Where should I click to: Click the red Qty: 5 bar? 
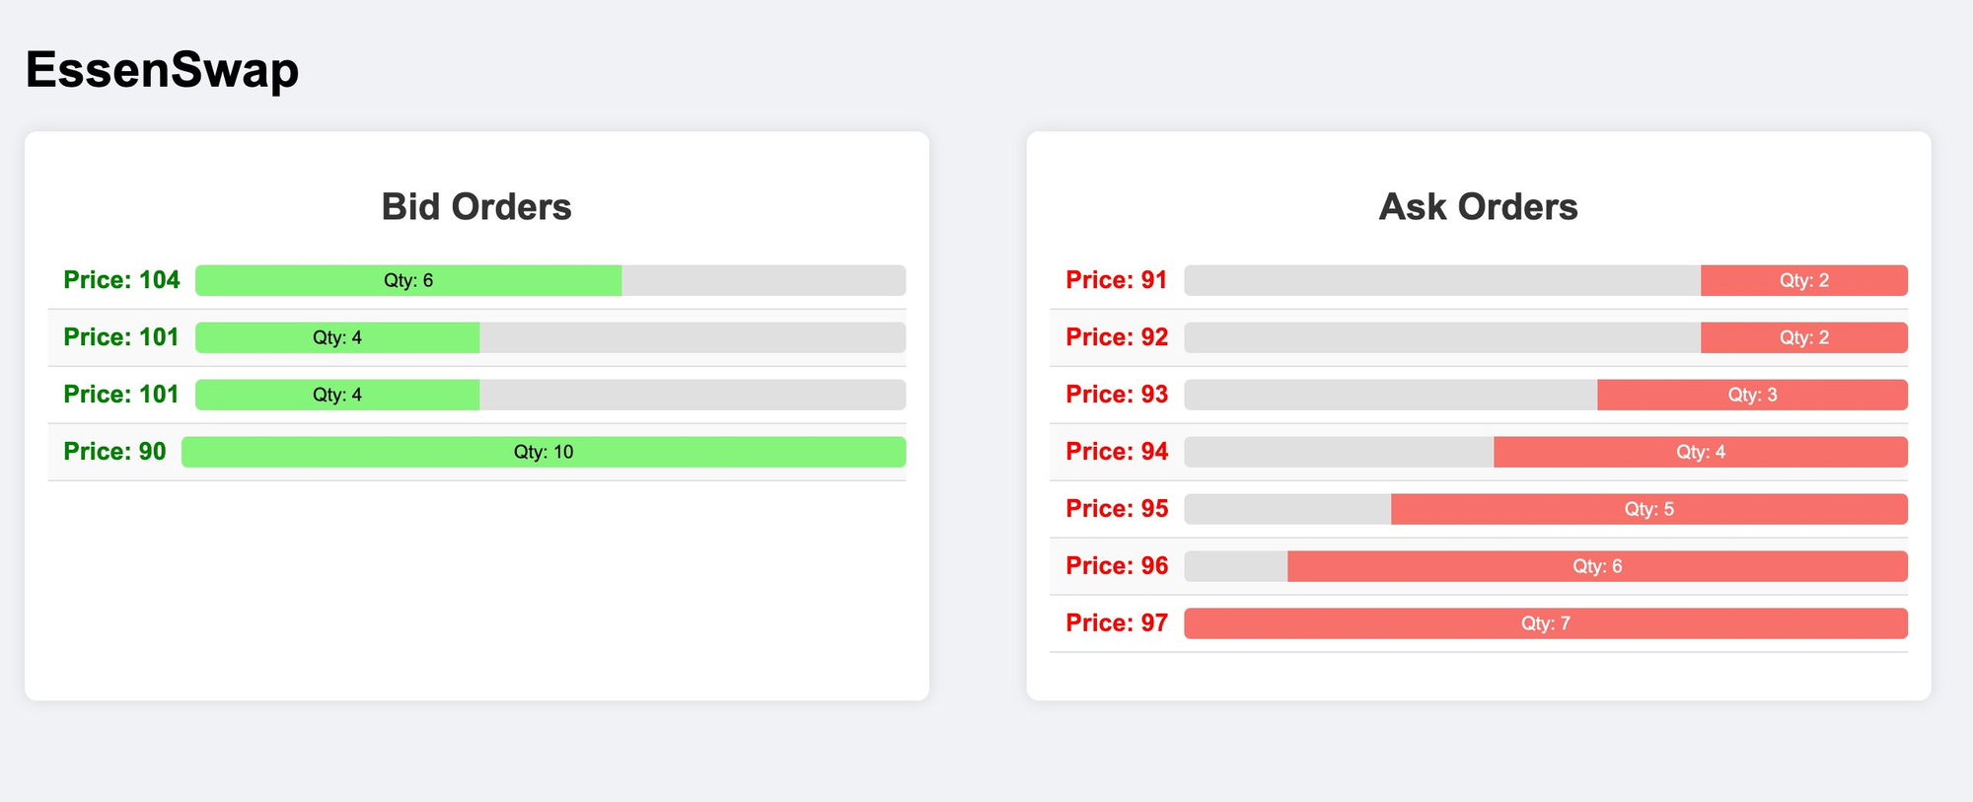click(1648, 509)
